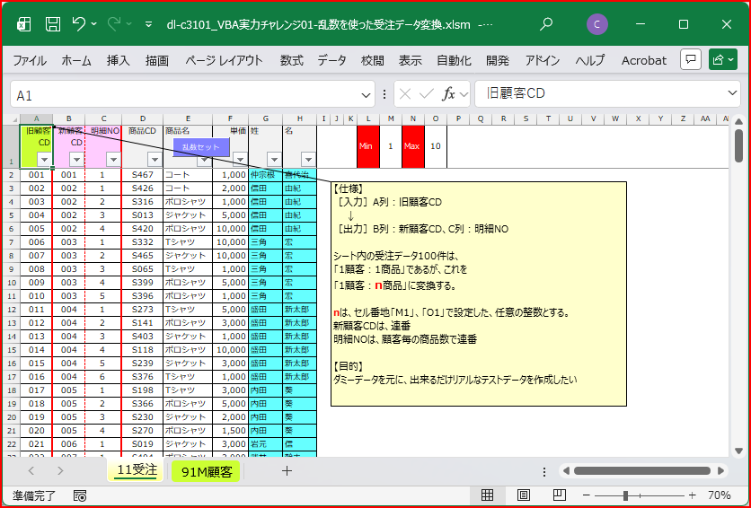Expand the Name Box dropdown arrow
Image resolution: width=751 pixels, height=508 pixels.
coord(366,94)
